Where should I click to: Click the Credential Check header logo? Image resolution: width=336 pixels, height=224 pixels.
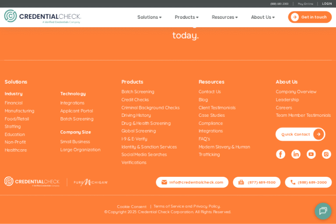pyautogui.click(x=42, y=17)
